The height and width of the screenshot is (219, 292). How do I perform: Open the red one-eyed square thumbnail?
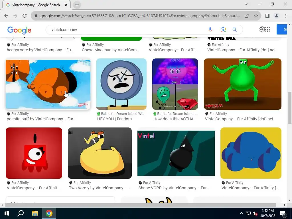[x=34, y=153]
